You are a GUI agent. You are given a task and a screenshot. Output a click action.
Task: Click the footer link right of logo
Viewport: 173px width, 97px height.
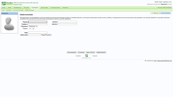(95, 56)
